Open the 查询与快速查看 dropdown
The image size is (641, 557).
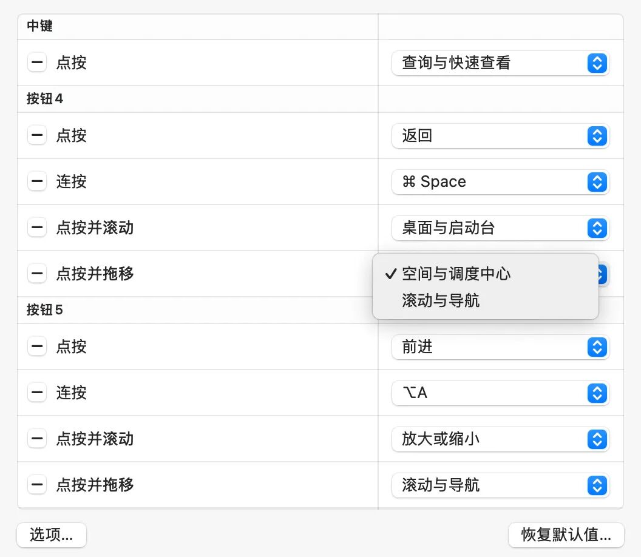500,63
